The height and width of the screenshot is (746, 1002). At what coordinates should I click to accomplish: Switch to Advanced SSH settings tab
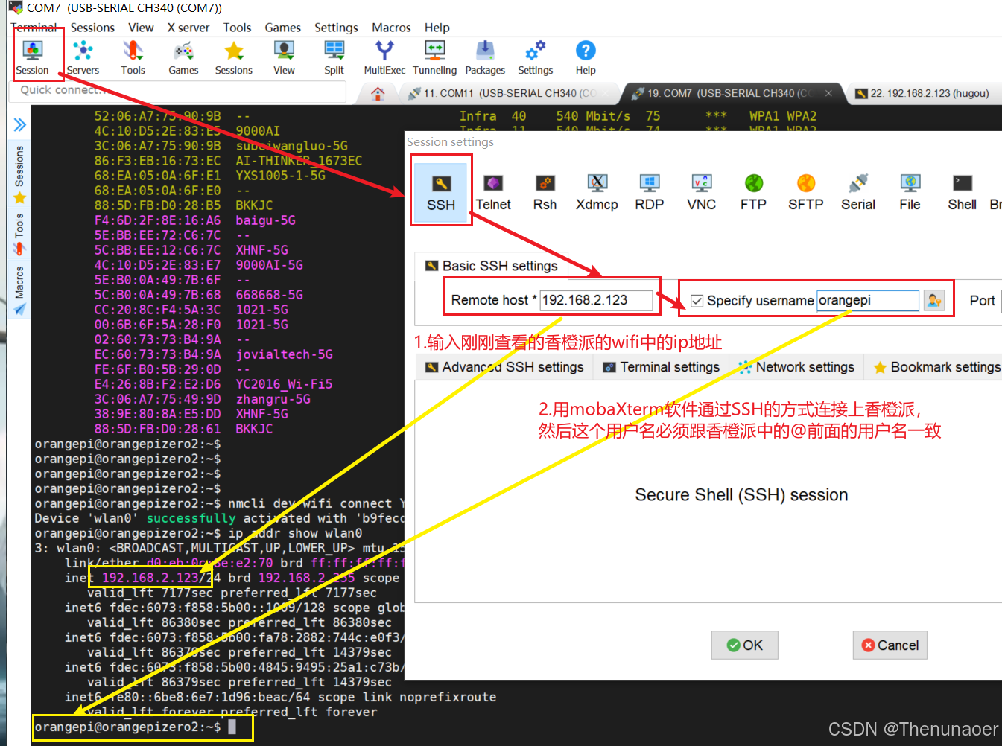(x=505, y=367)
